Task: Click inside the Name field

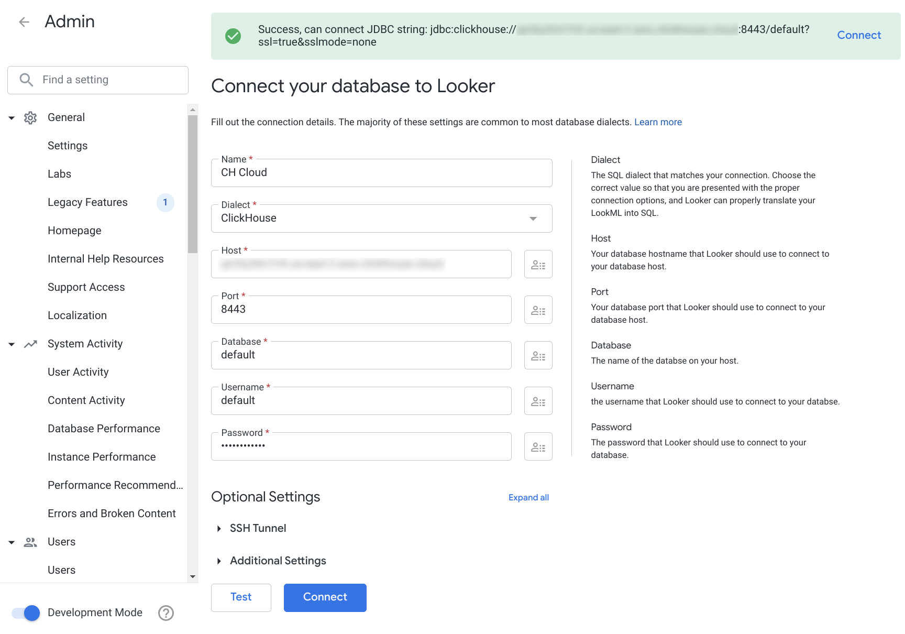Action: point(381,173)
